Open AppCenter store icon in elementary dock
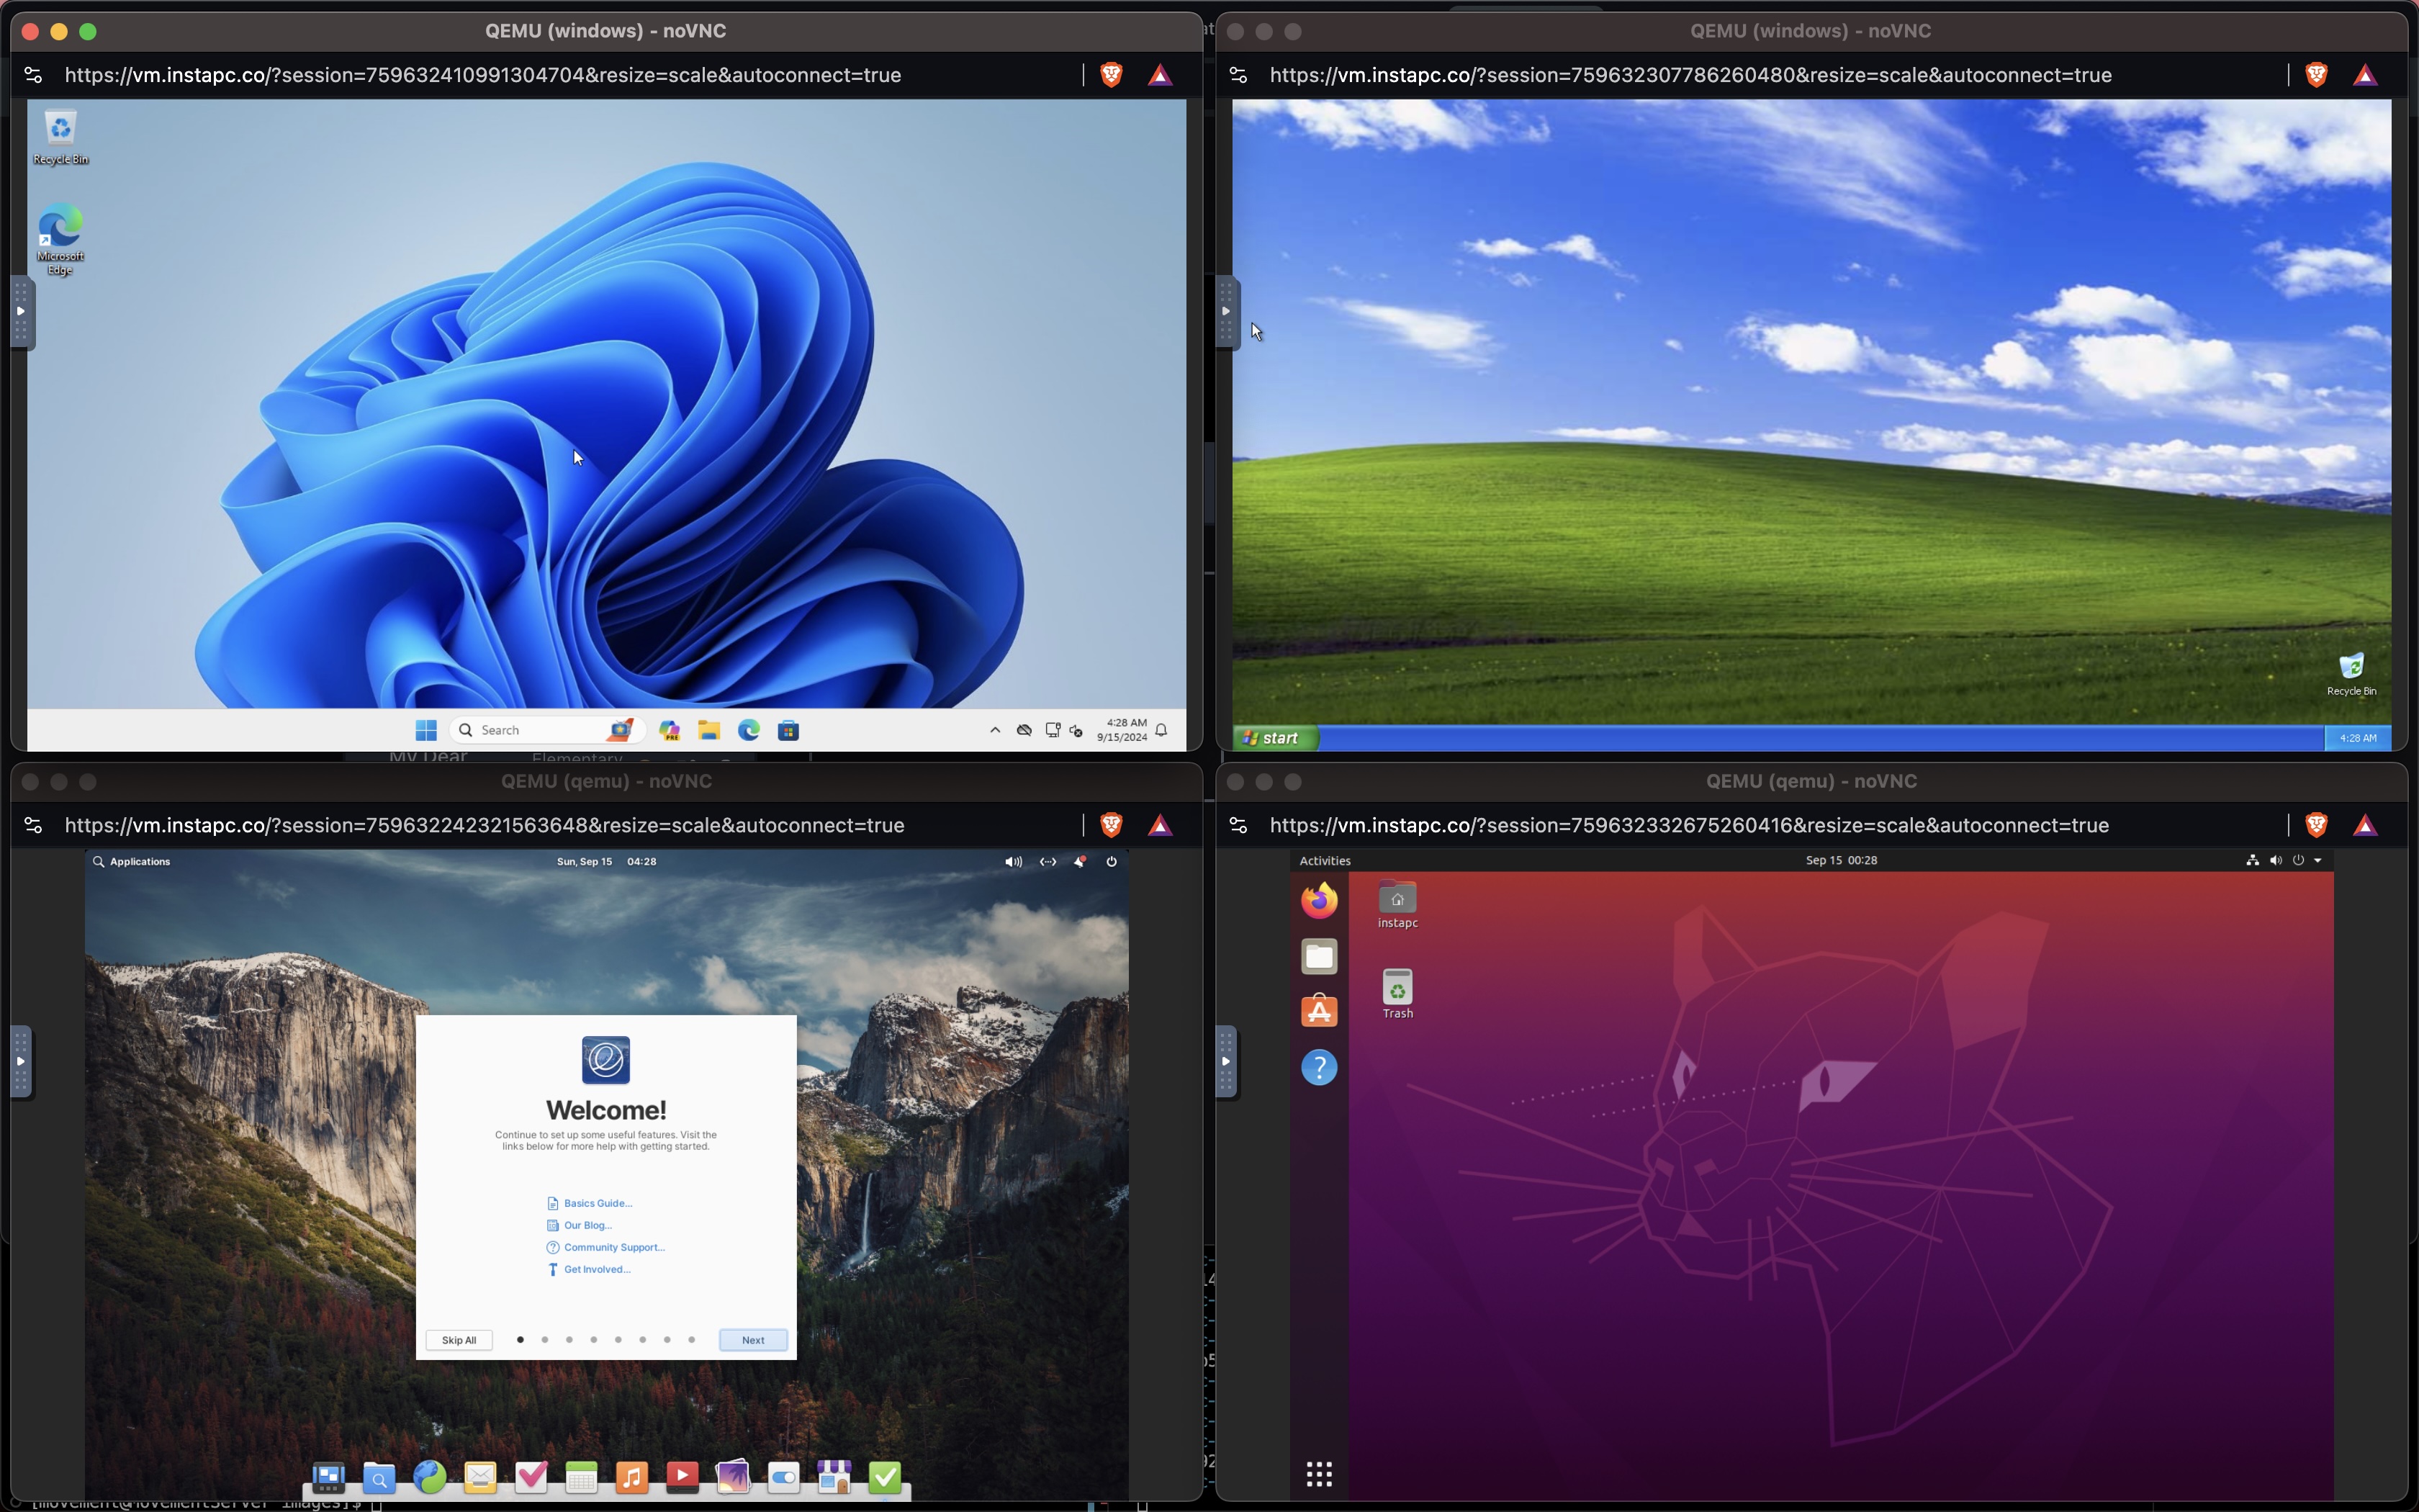This screenshot has width=2419, height=1512. pyautogui.click(x=834, y=1476)
